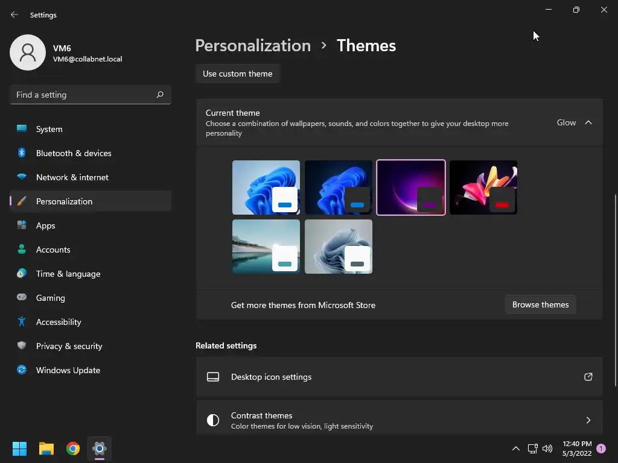Click the Bluetooth icon in sidebar

coord(22,153)
